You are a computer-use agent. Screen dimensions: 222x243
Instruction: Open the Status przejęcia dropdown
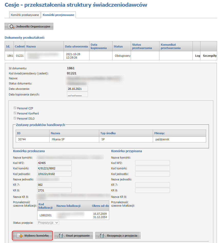point(48,223)
